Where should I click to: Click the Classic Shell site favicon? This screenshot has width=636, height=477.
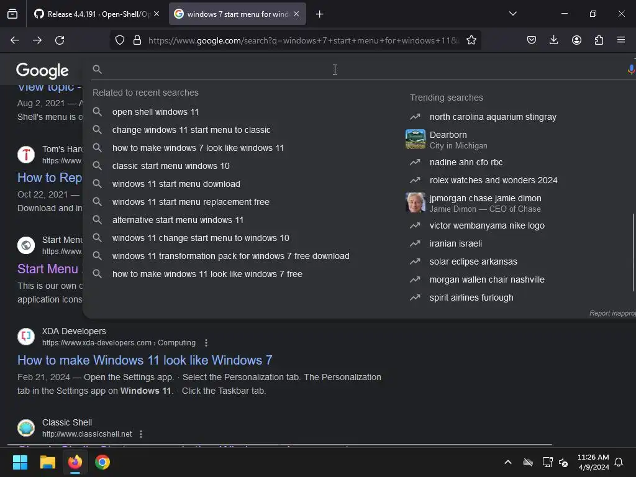click(26, 427)
